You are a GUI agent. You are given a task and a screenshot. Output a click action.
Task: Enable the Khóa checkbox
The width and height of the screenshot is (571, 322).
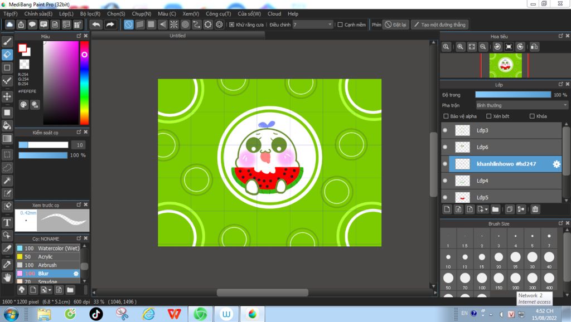pos(532,116)
